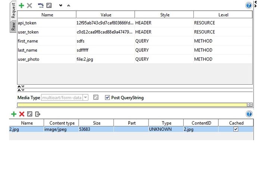The image size is (280, 186).
Task: Click the green add attachment icon
Action: pyautogui.click(x=14, y=114)
